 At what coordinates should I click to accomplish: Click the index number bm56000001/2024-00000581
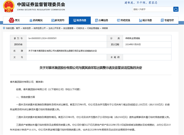(43, 38)
